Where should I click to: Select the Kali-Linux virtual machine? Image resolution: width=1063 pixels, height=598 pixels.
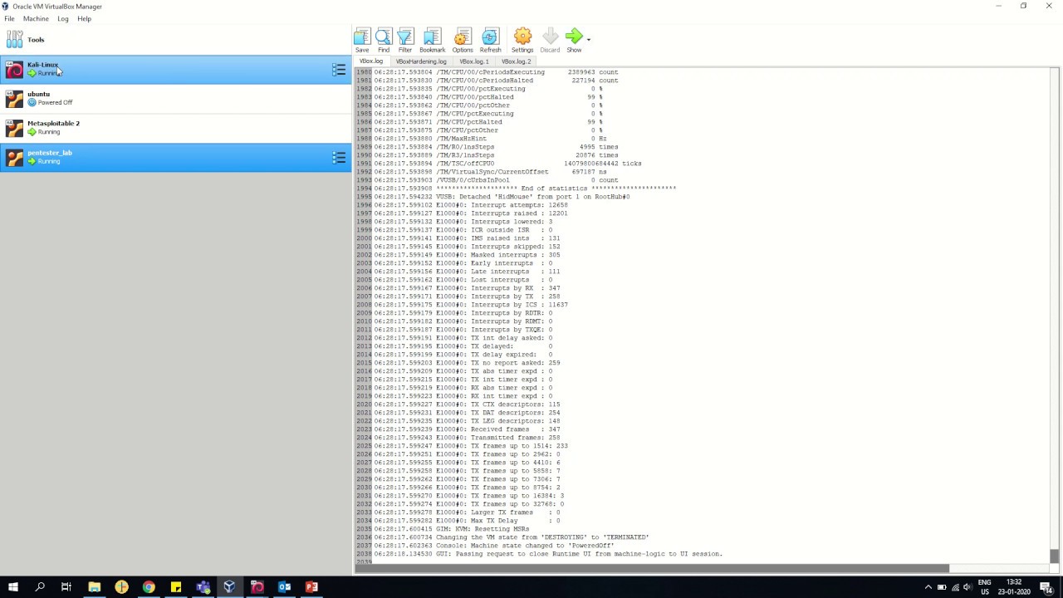click(x=175, y=70)
